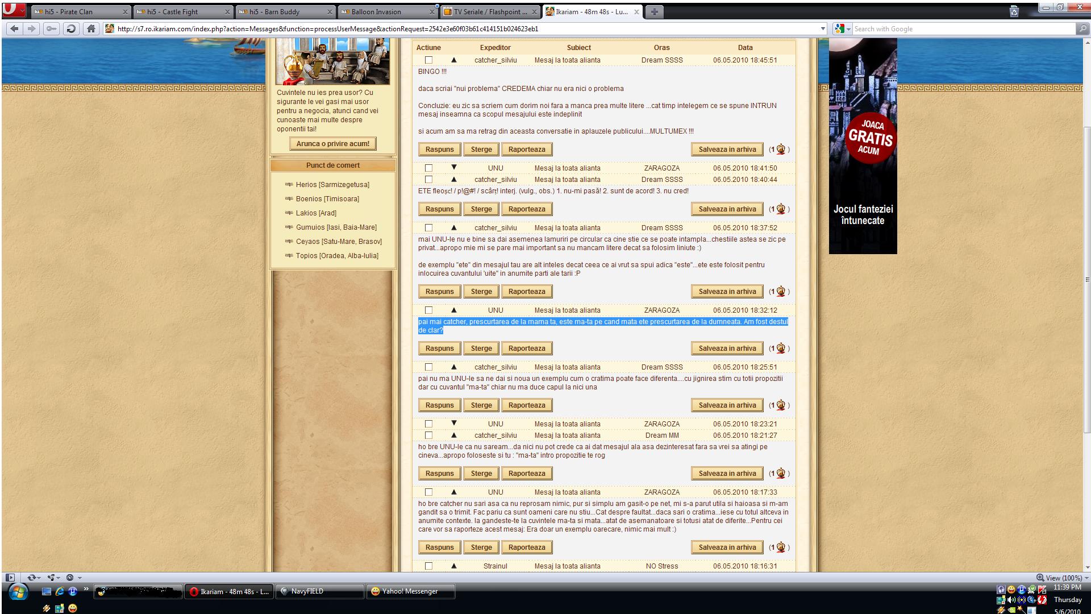
Task: Check the 18:45:51 catcher_silviu message checkbox
Action: click(428, 60)
